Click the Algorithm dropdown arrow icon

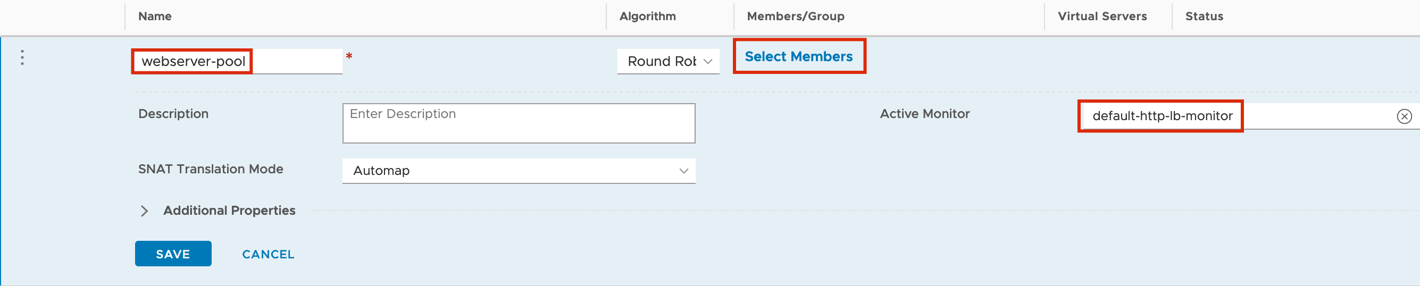click(x=708, y=61)
